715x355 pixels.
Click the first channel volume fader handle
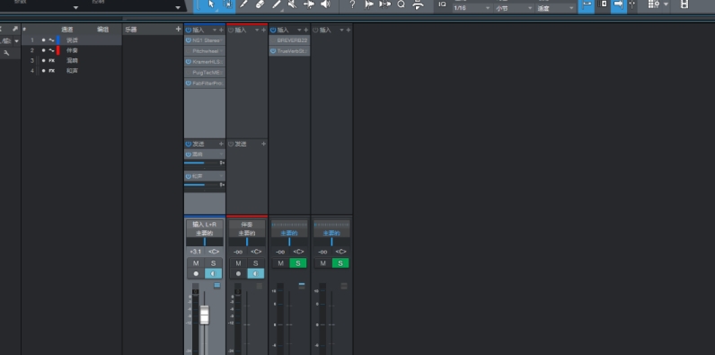pyautogui.click(x=205, y=315)
